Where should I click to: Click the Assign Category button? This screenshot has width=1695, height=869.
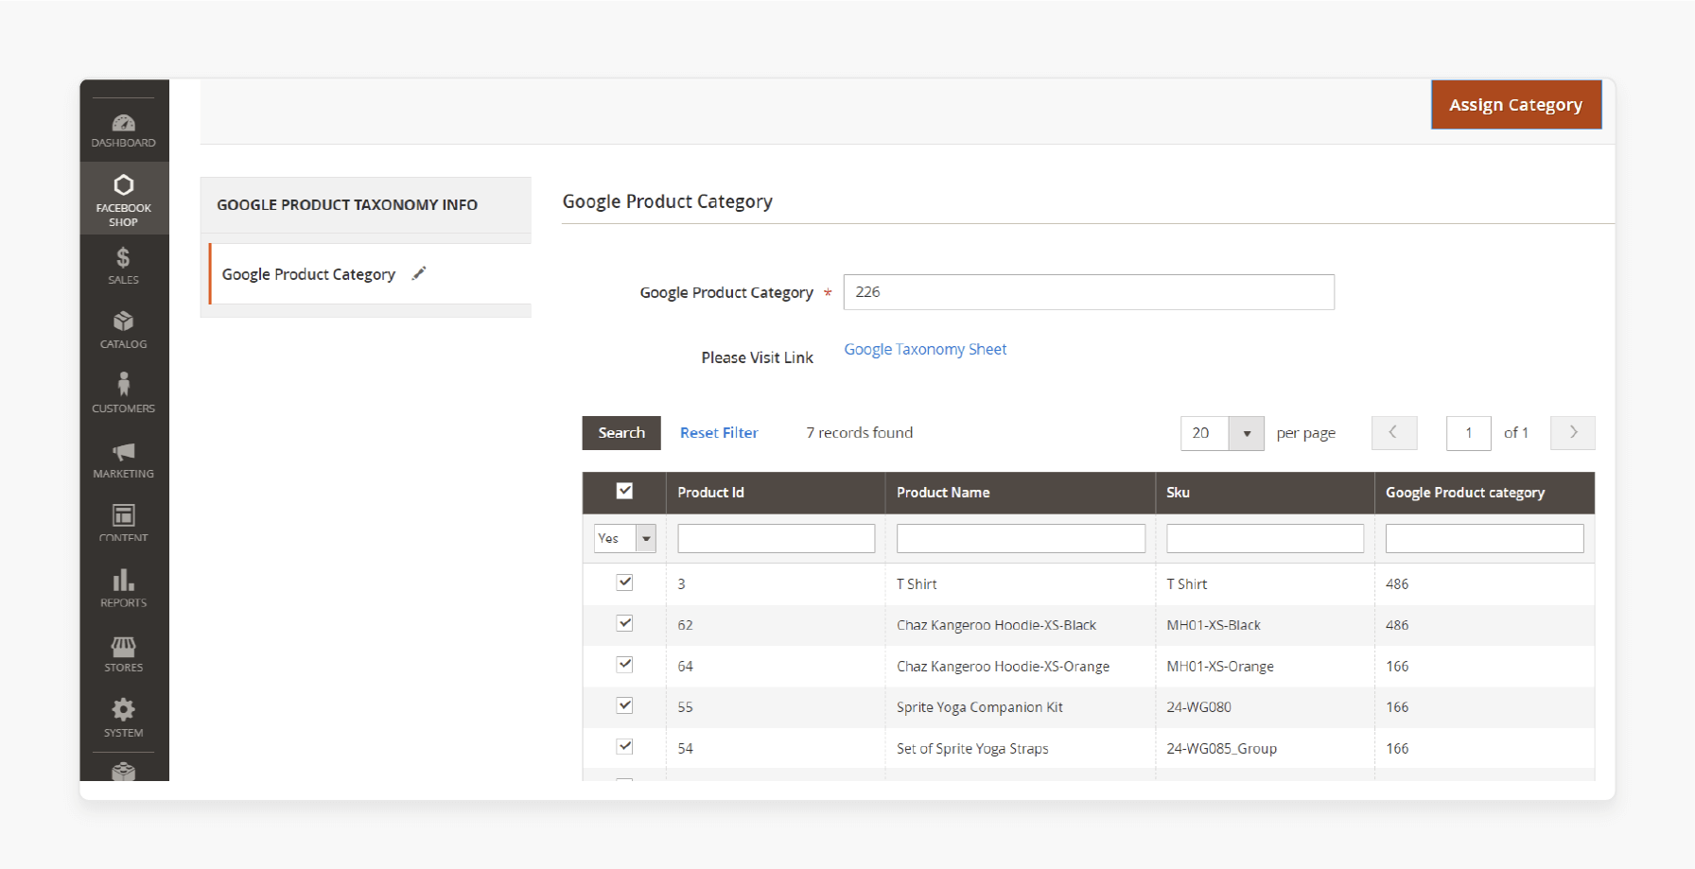(1516, 105)
